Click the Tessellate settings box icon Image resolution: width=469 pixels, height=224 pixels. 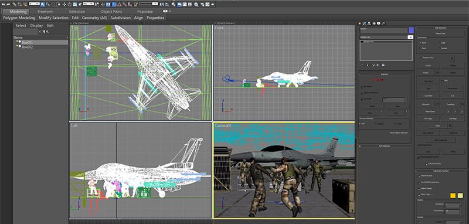tap(463, 104)
